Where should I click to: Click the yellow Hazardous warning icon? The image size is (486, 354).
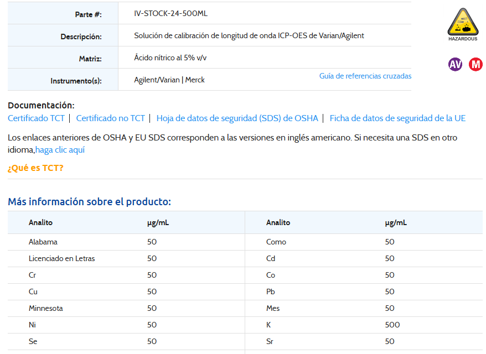[462, 24]
